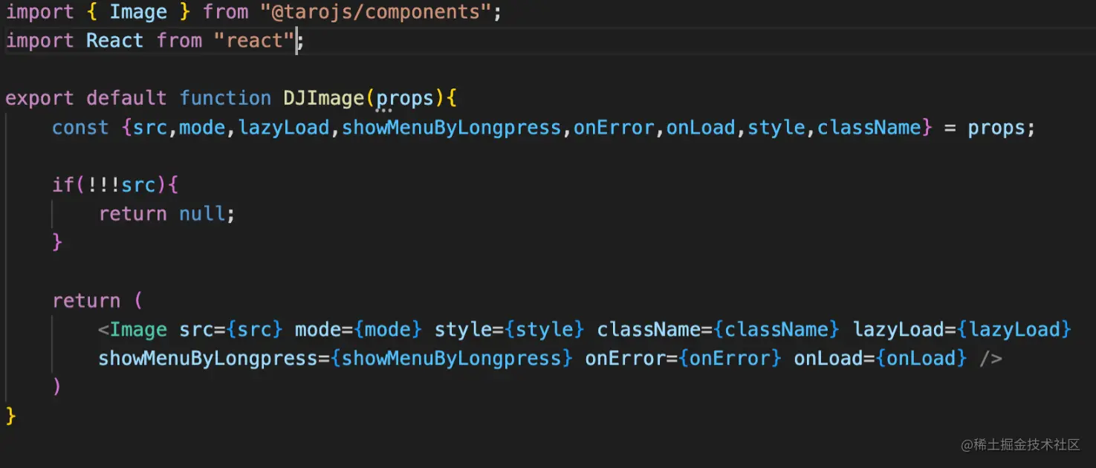Click src in the const destructuring
The height and width of the screenshot is (468, 1096).
click(150, 128)
